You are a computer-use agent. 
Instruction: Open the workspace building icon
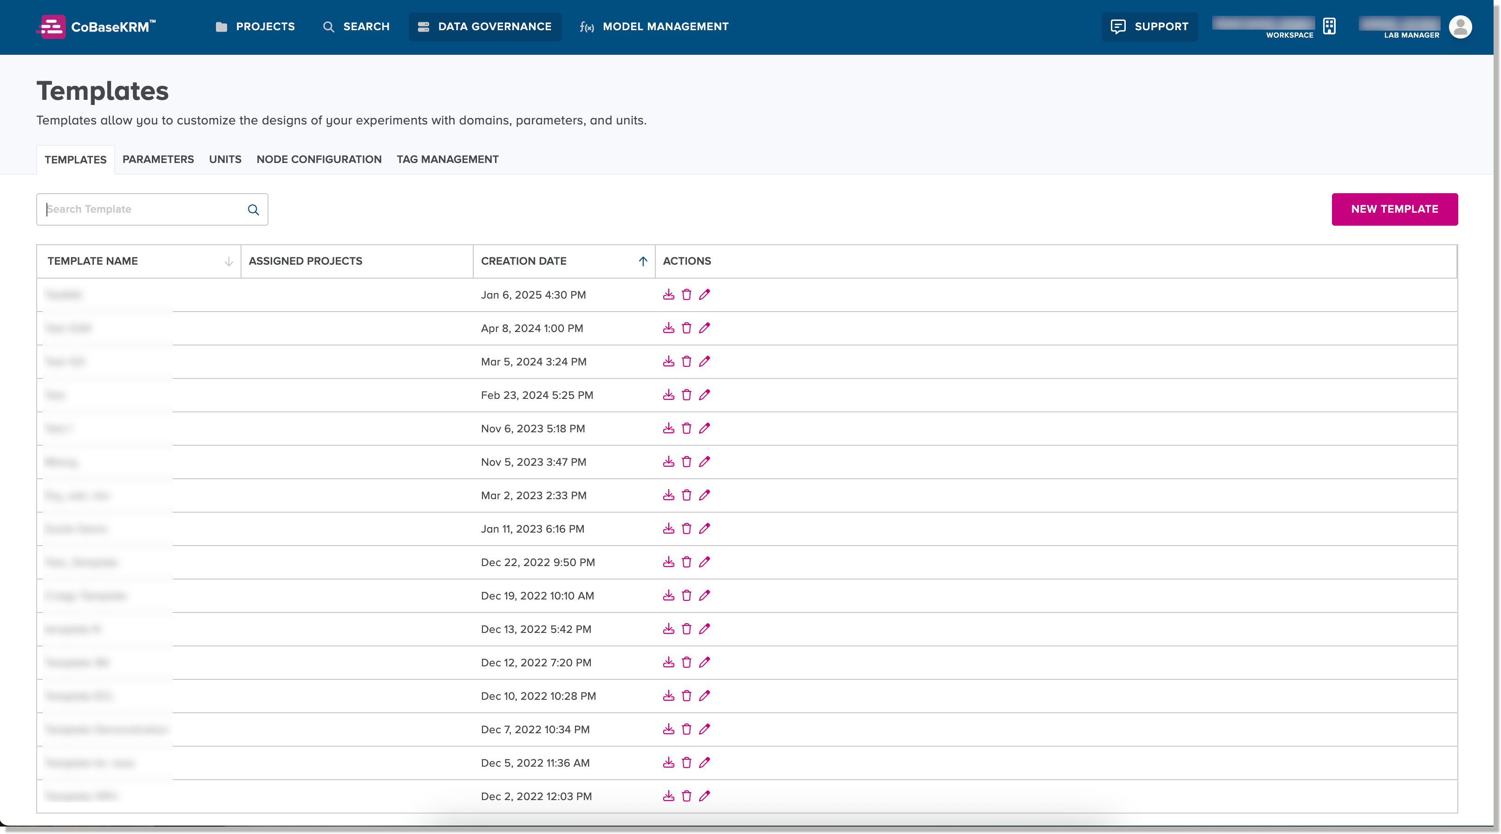[x=1329, y=26]
